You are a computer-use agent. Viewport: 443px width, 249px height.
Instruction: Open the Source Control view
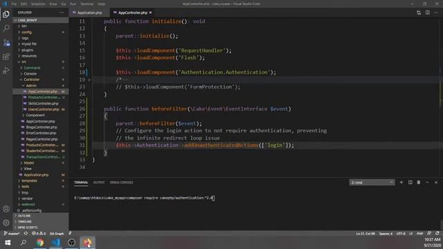(6, 43)
